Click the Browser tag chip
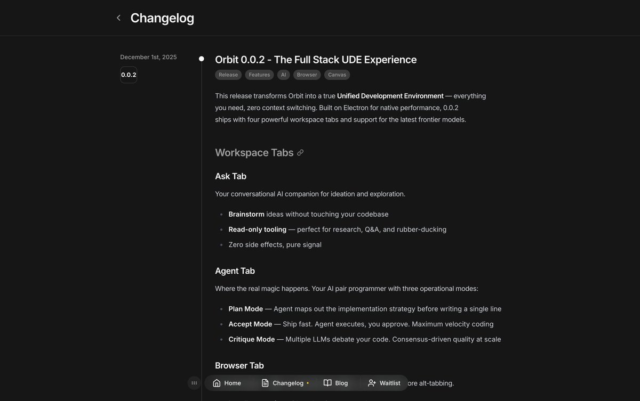Viewport: 640px width, 401px height. (x=307, y=75)
